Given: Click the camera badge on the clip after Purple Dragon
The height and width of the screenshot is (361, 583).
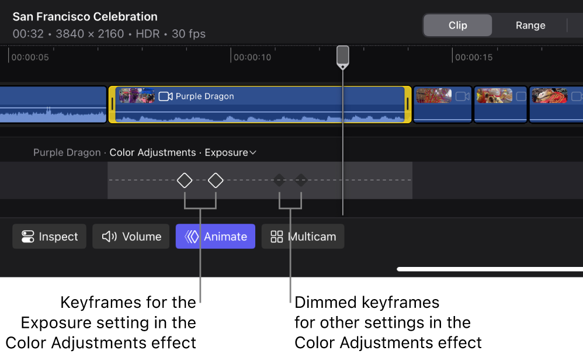Looking at the screenshot, I should (x=463, y=96).
